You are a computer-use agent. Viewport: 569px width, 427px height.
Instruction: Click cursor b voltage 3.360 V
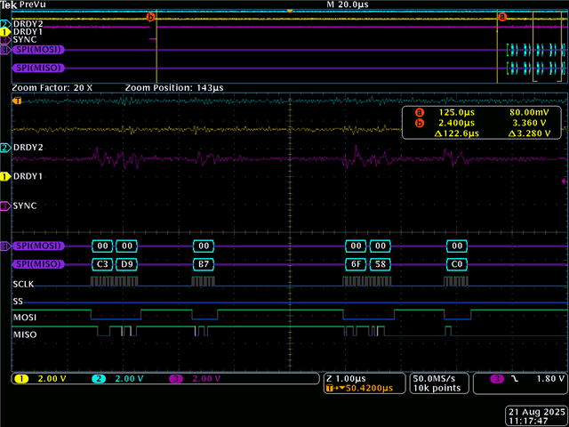click(x=530, y=123)
